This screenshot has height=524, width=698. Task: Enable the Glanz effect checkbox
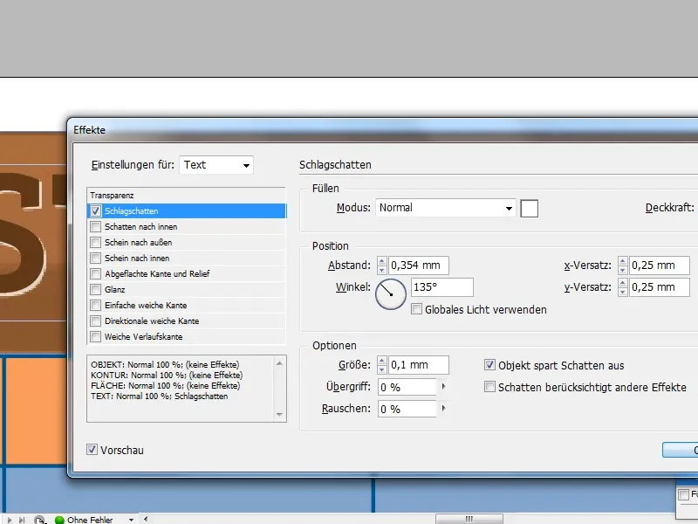pyautogui.click(x=95, y=290)
